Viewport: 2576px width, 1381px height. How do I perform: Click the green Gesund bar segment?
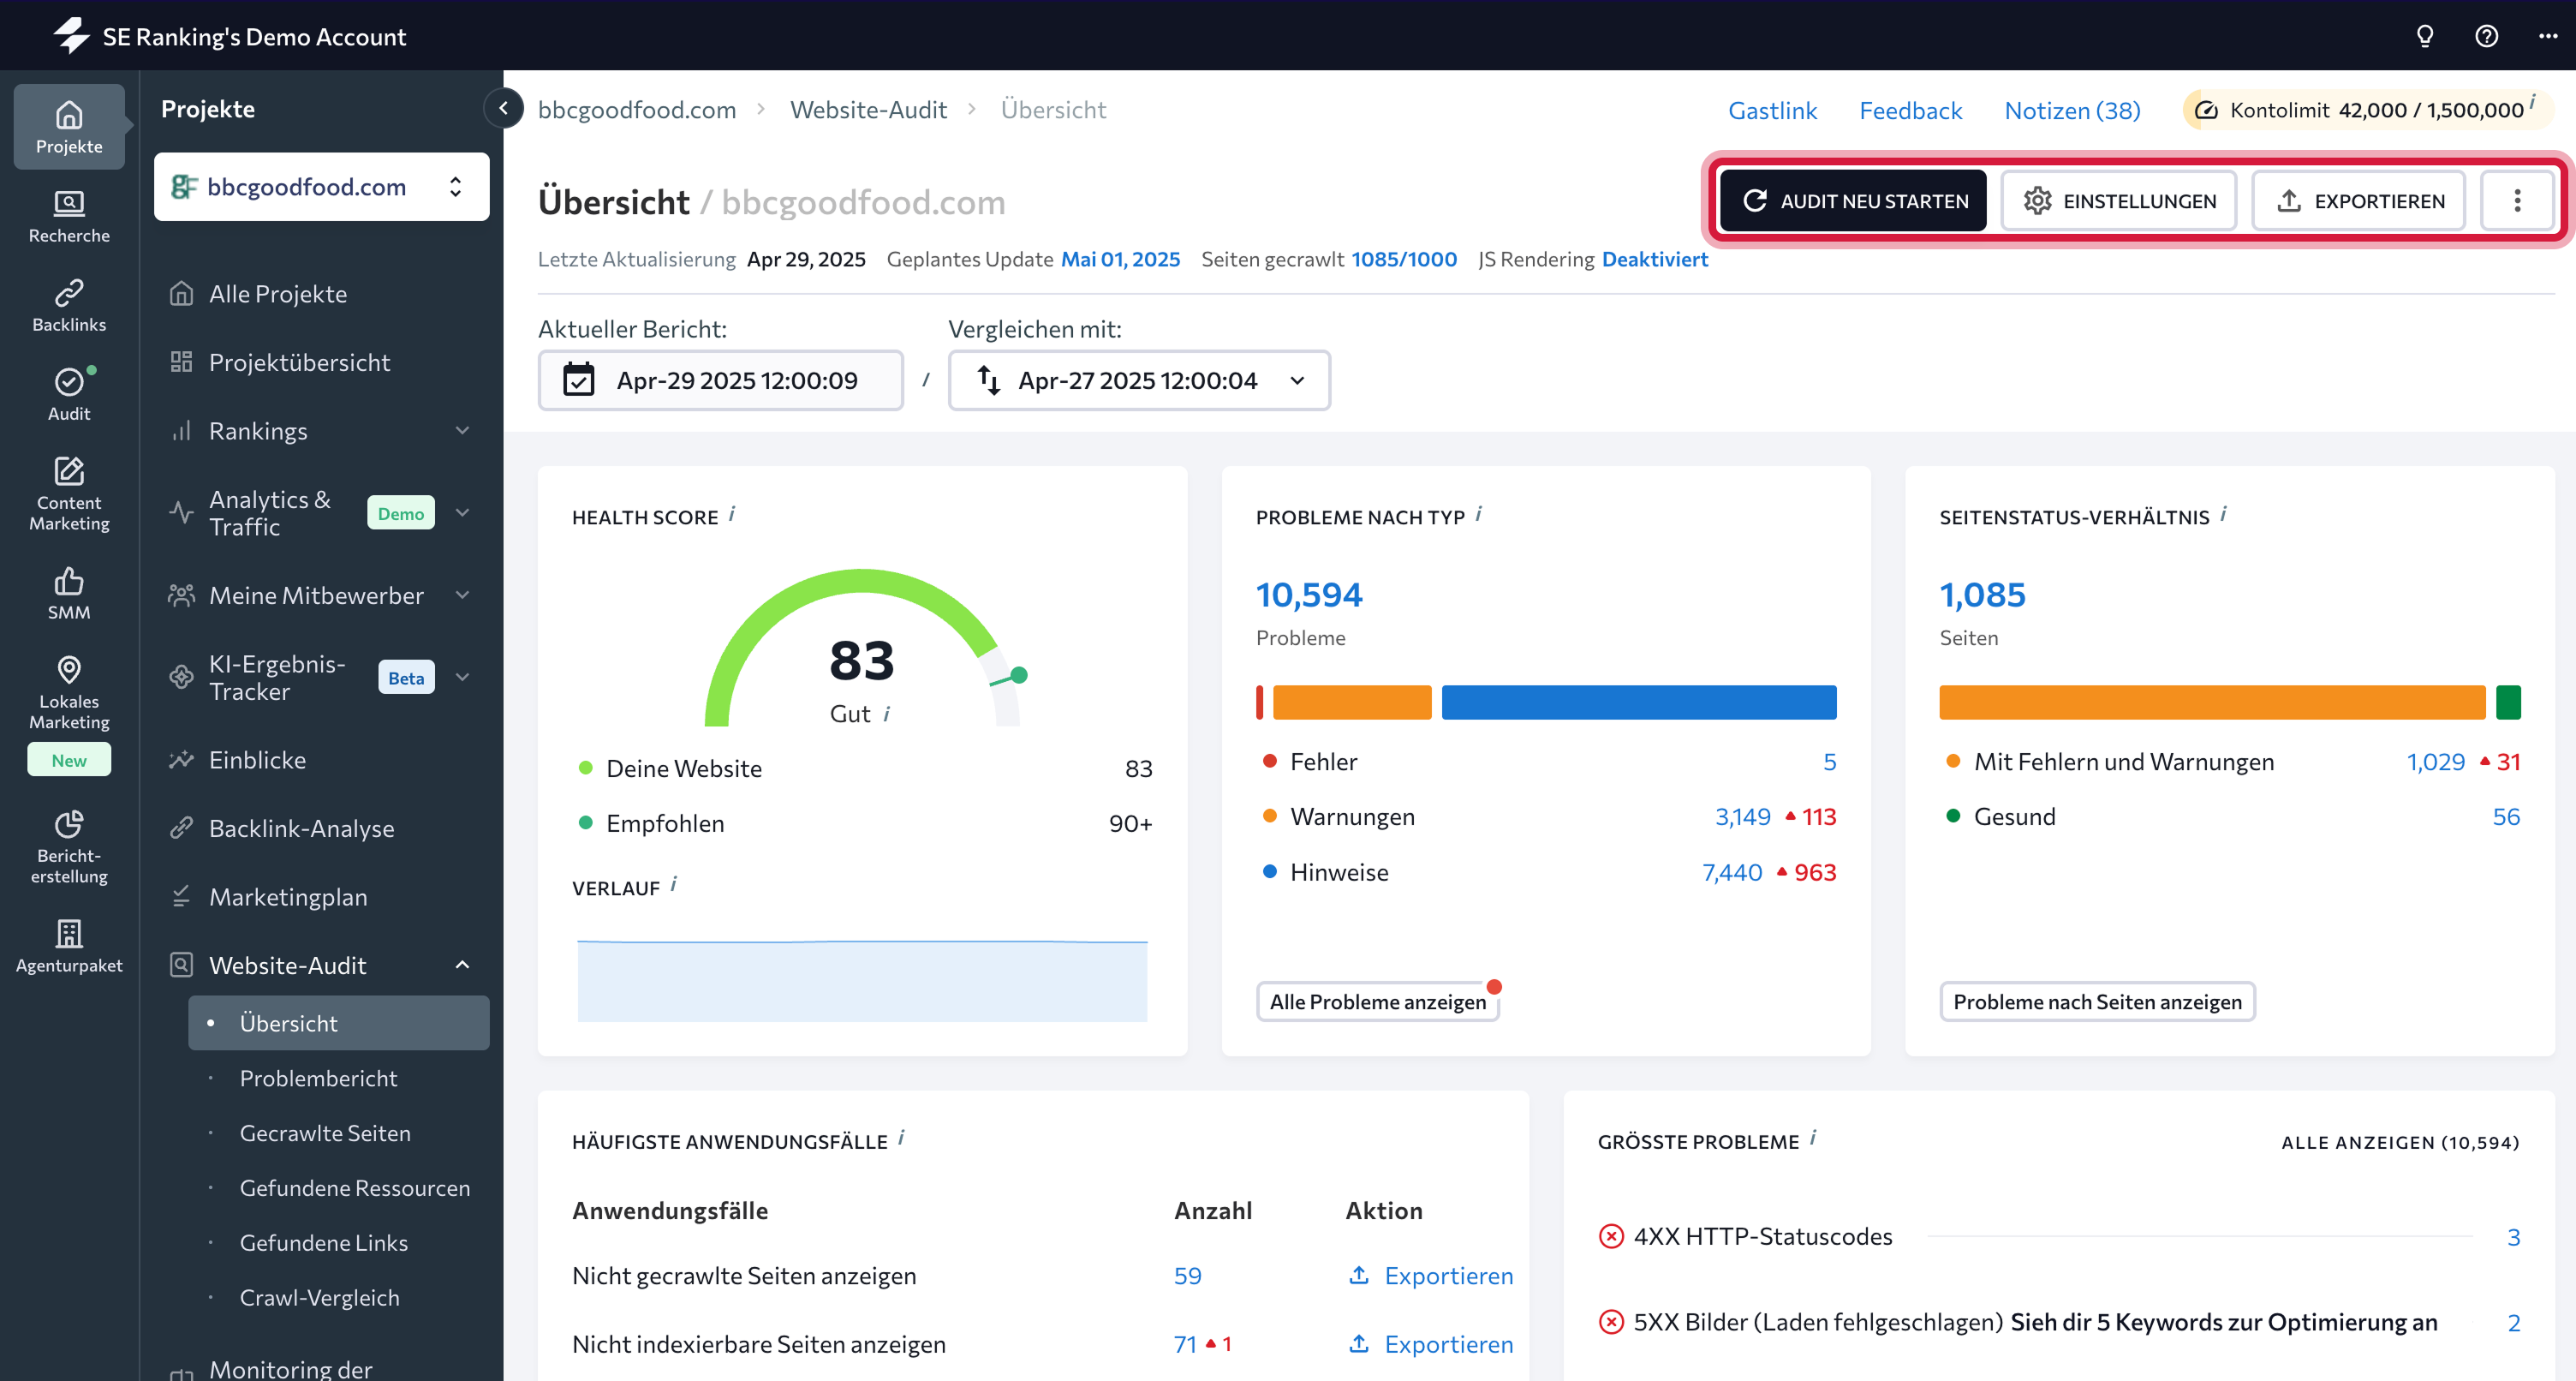(2507, 702)
